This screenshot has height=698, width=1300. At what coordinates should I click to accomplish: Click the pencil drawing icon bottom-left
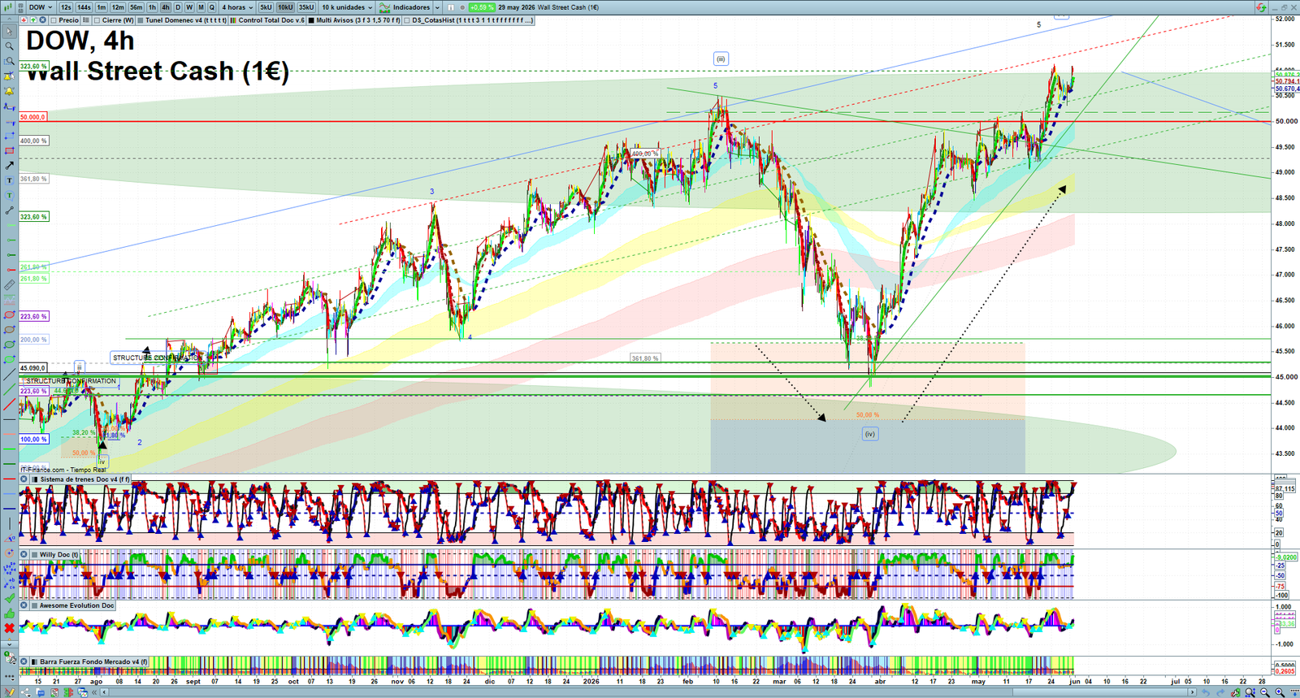pos(10,691)
